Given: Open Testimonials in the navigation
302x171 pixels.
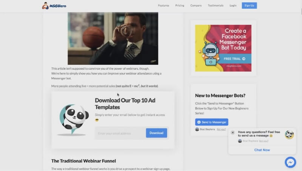Looking at the screenshot, I should pos(216,6).
